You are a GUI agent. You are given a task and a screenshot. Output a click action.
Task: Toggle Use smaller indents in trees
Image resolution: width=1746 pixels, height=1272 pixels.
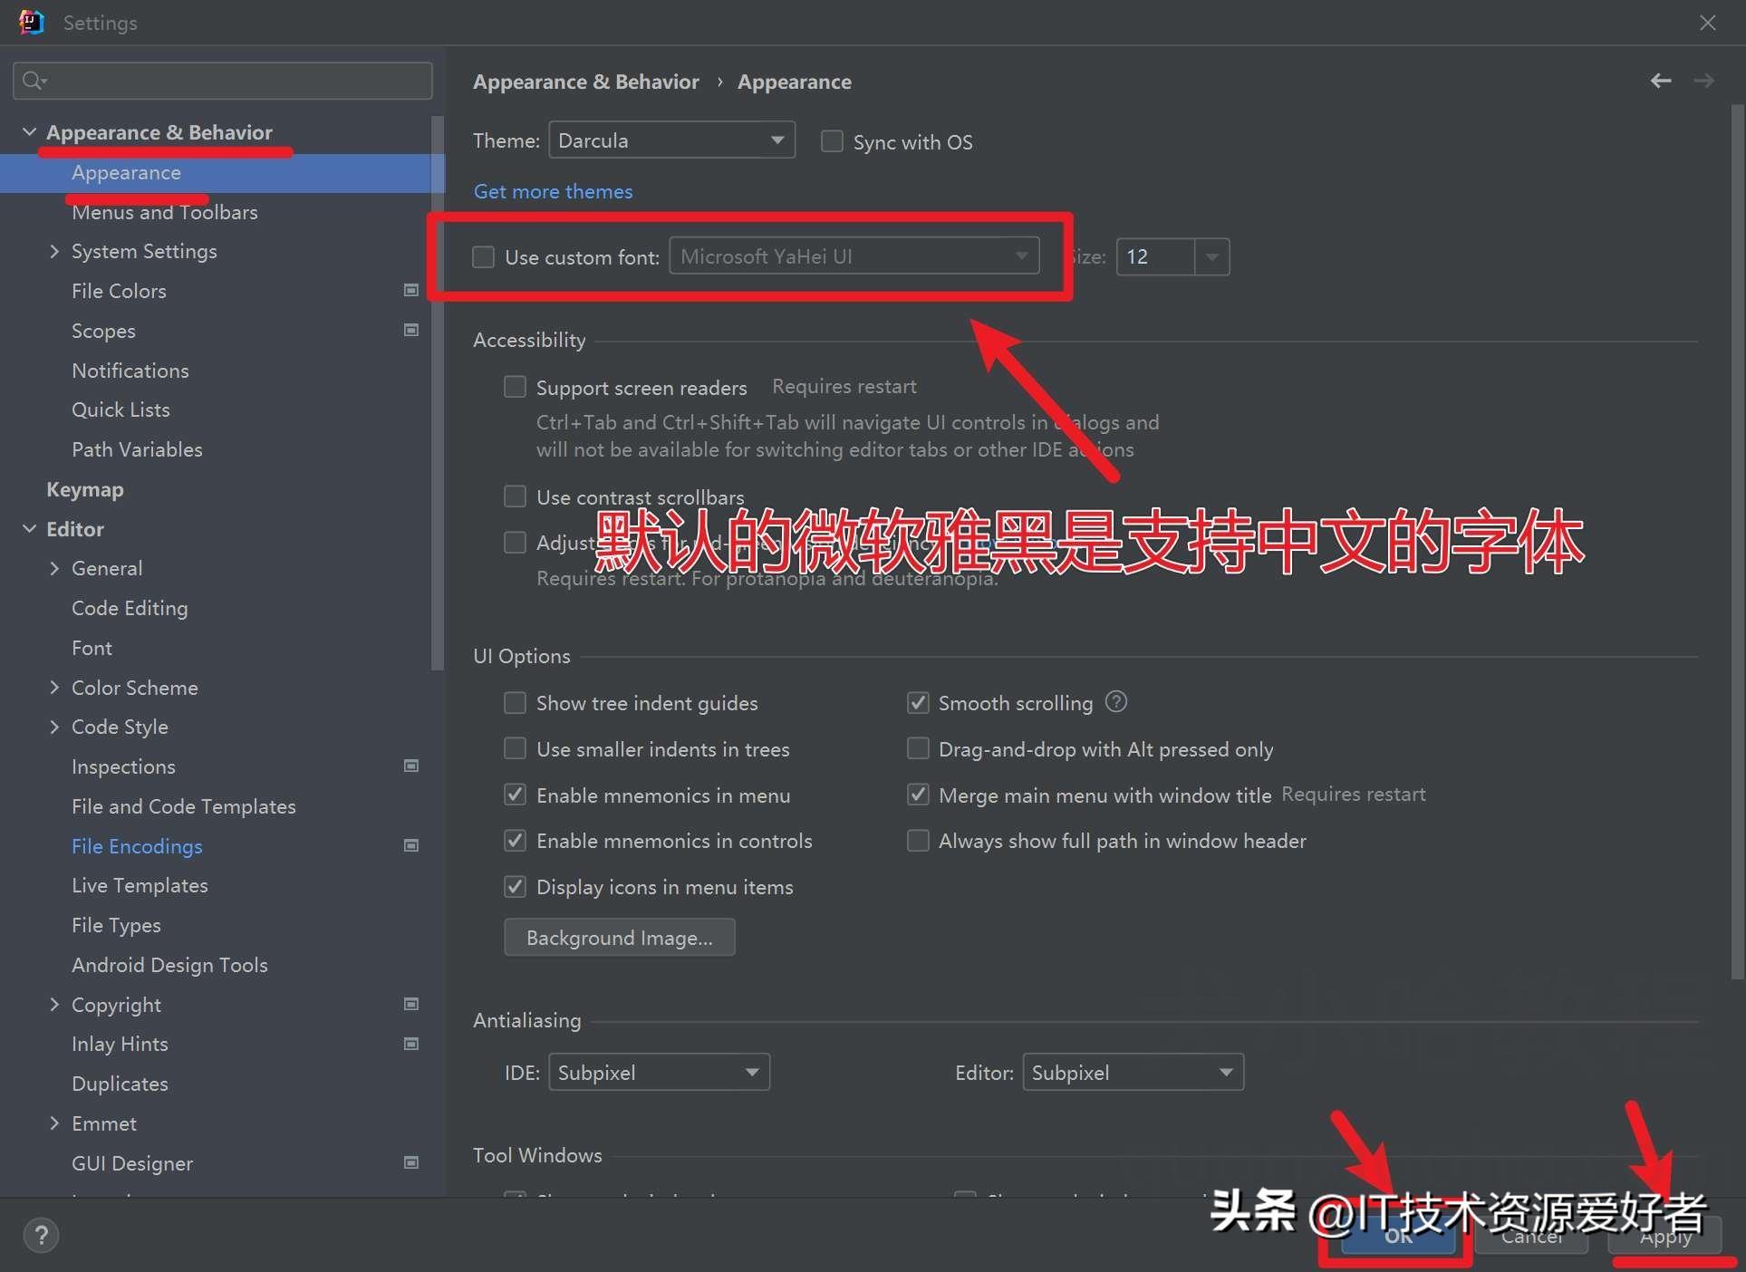coord(515,748)
